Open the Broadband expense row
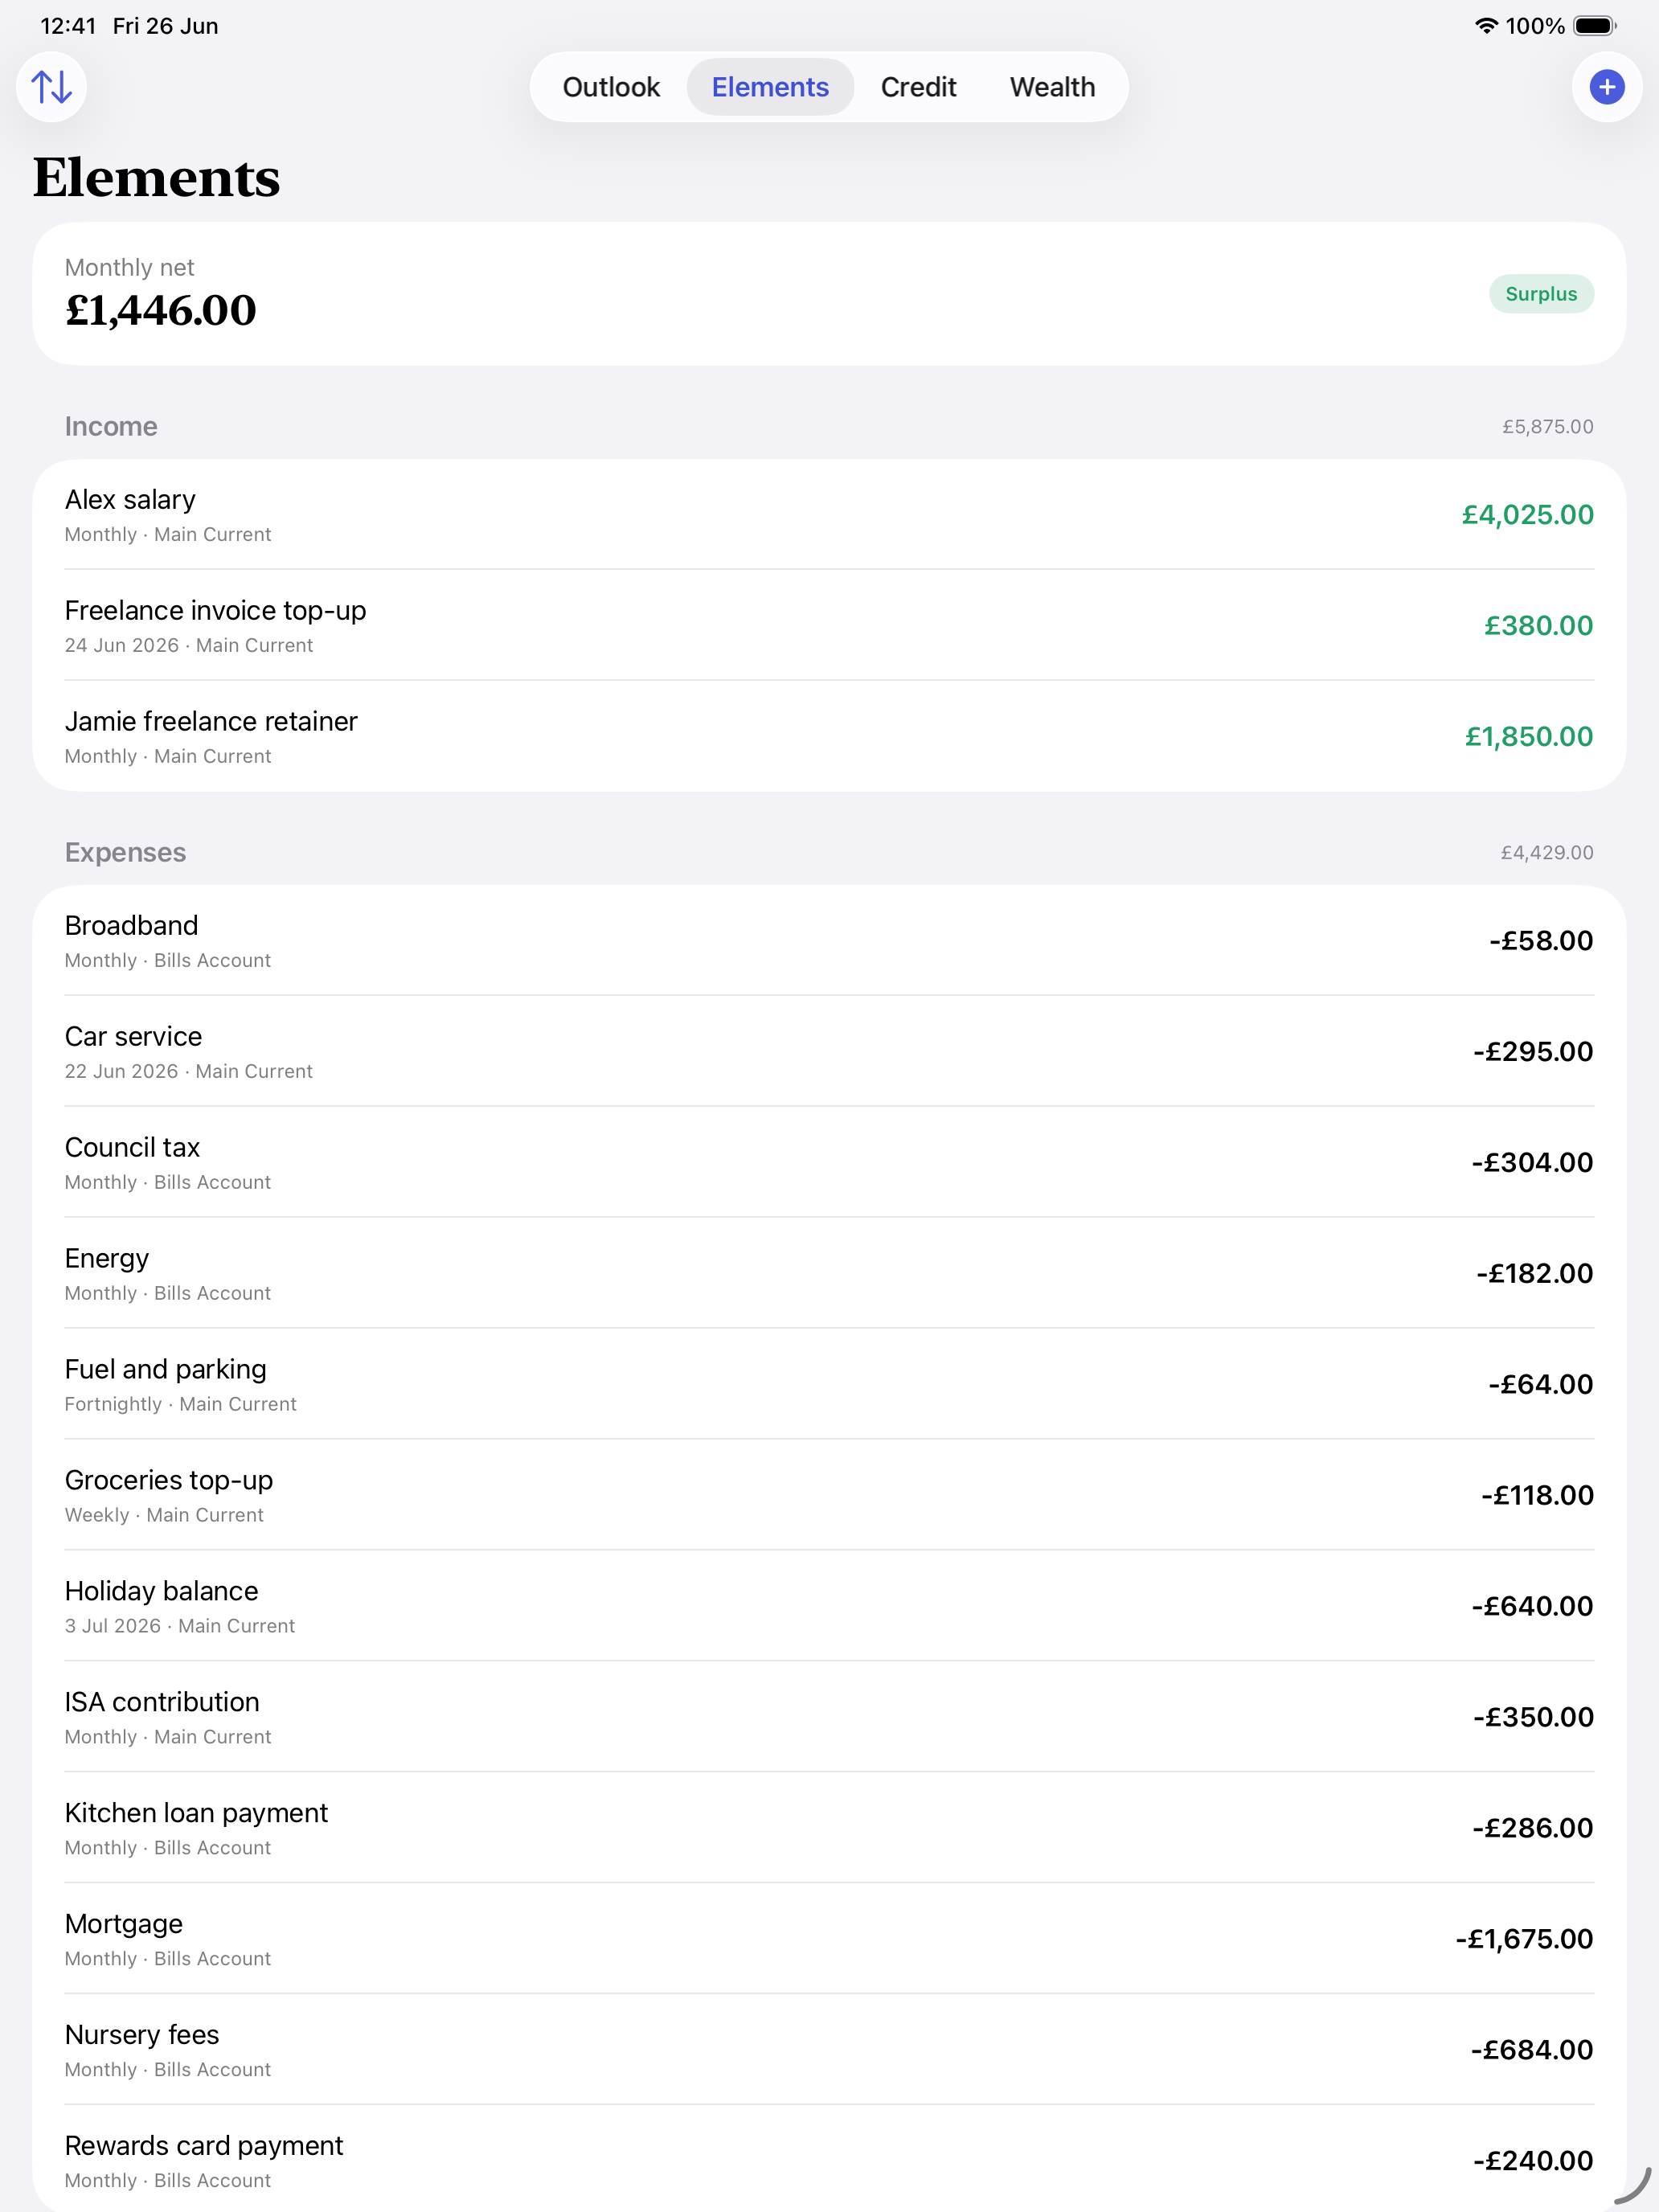Viewport: 1659px width, 2212px height. point(829,941)
